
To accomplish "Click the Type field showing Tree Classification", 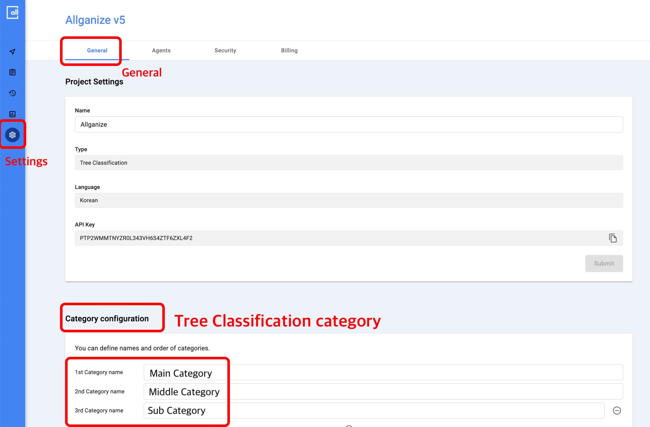I will (349, 163).
